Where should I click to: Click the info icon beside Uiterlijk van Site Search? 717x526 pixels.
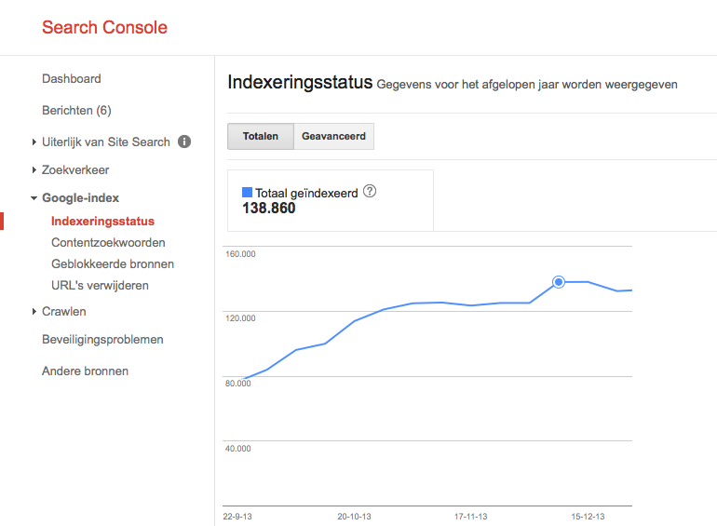click(x=184, y=142)
